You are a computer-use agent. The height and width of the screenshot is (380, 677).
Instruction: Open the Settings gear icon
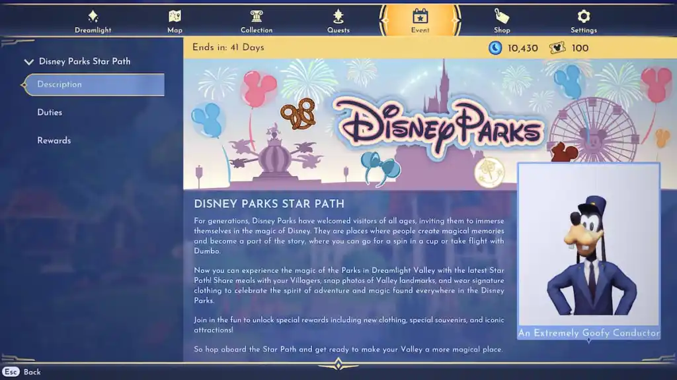coord(584,16)
